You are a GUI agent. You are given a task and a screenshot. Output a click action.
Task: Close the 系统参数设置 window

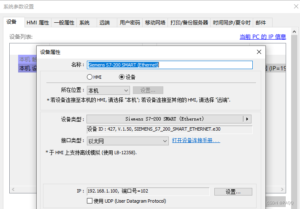point(296,6)
